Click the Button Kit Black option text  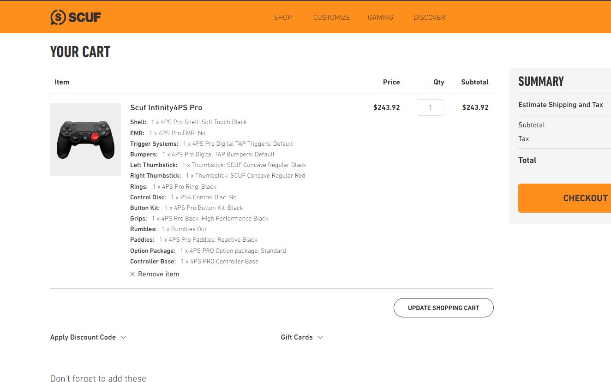204,208
